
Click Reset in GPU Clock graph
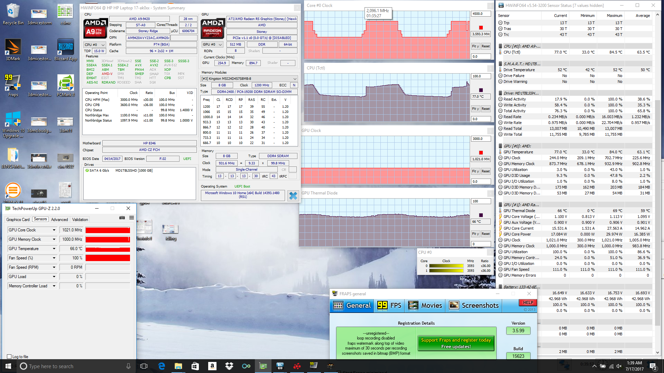pyautogui.click(x=486, y=171)
